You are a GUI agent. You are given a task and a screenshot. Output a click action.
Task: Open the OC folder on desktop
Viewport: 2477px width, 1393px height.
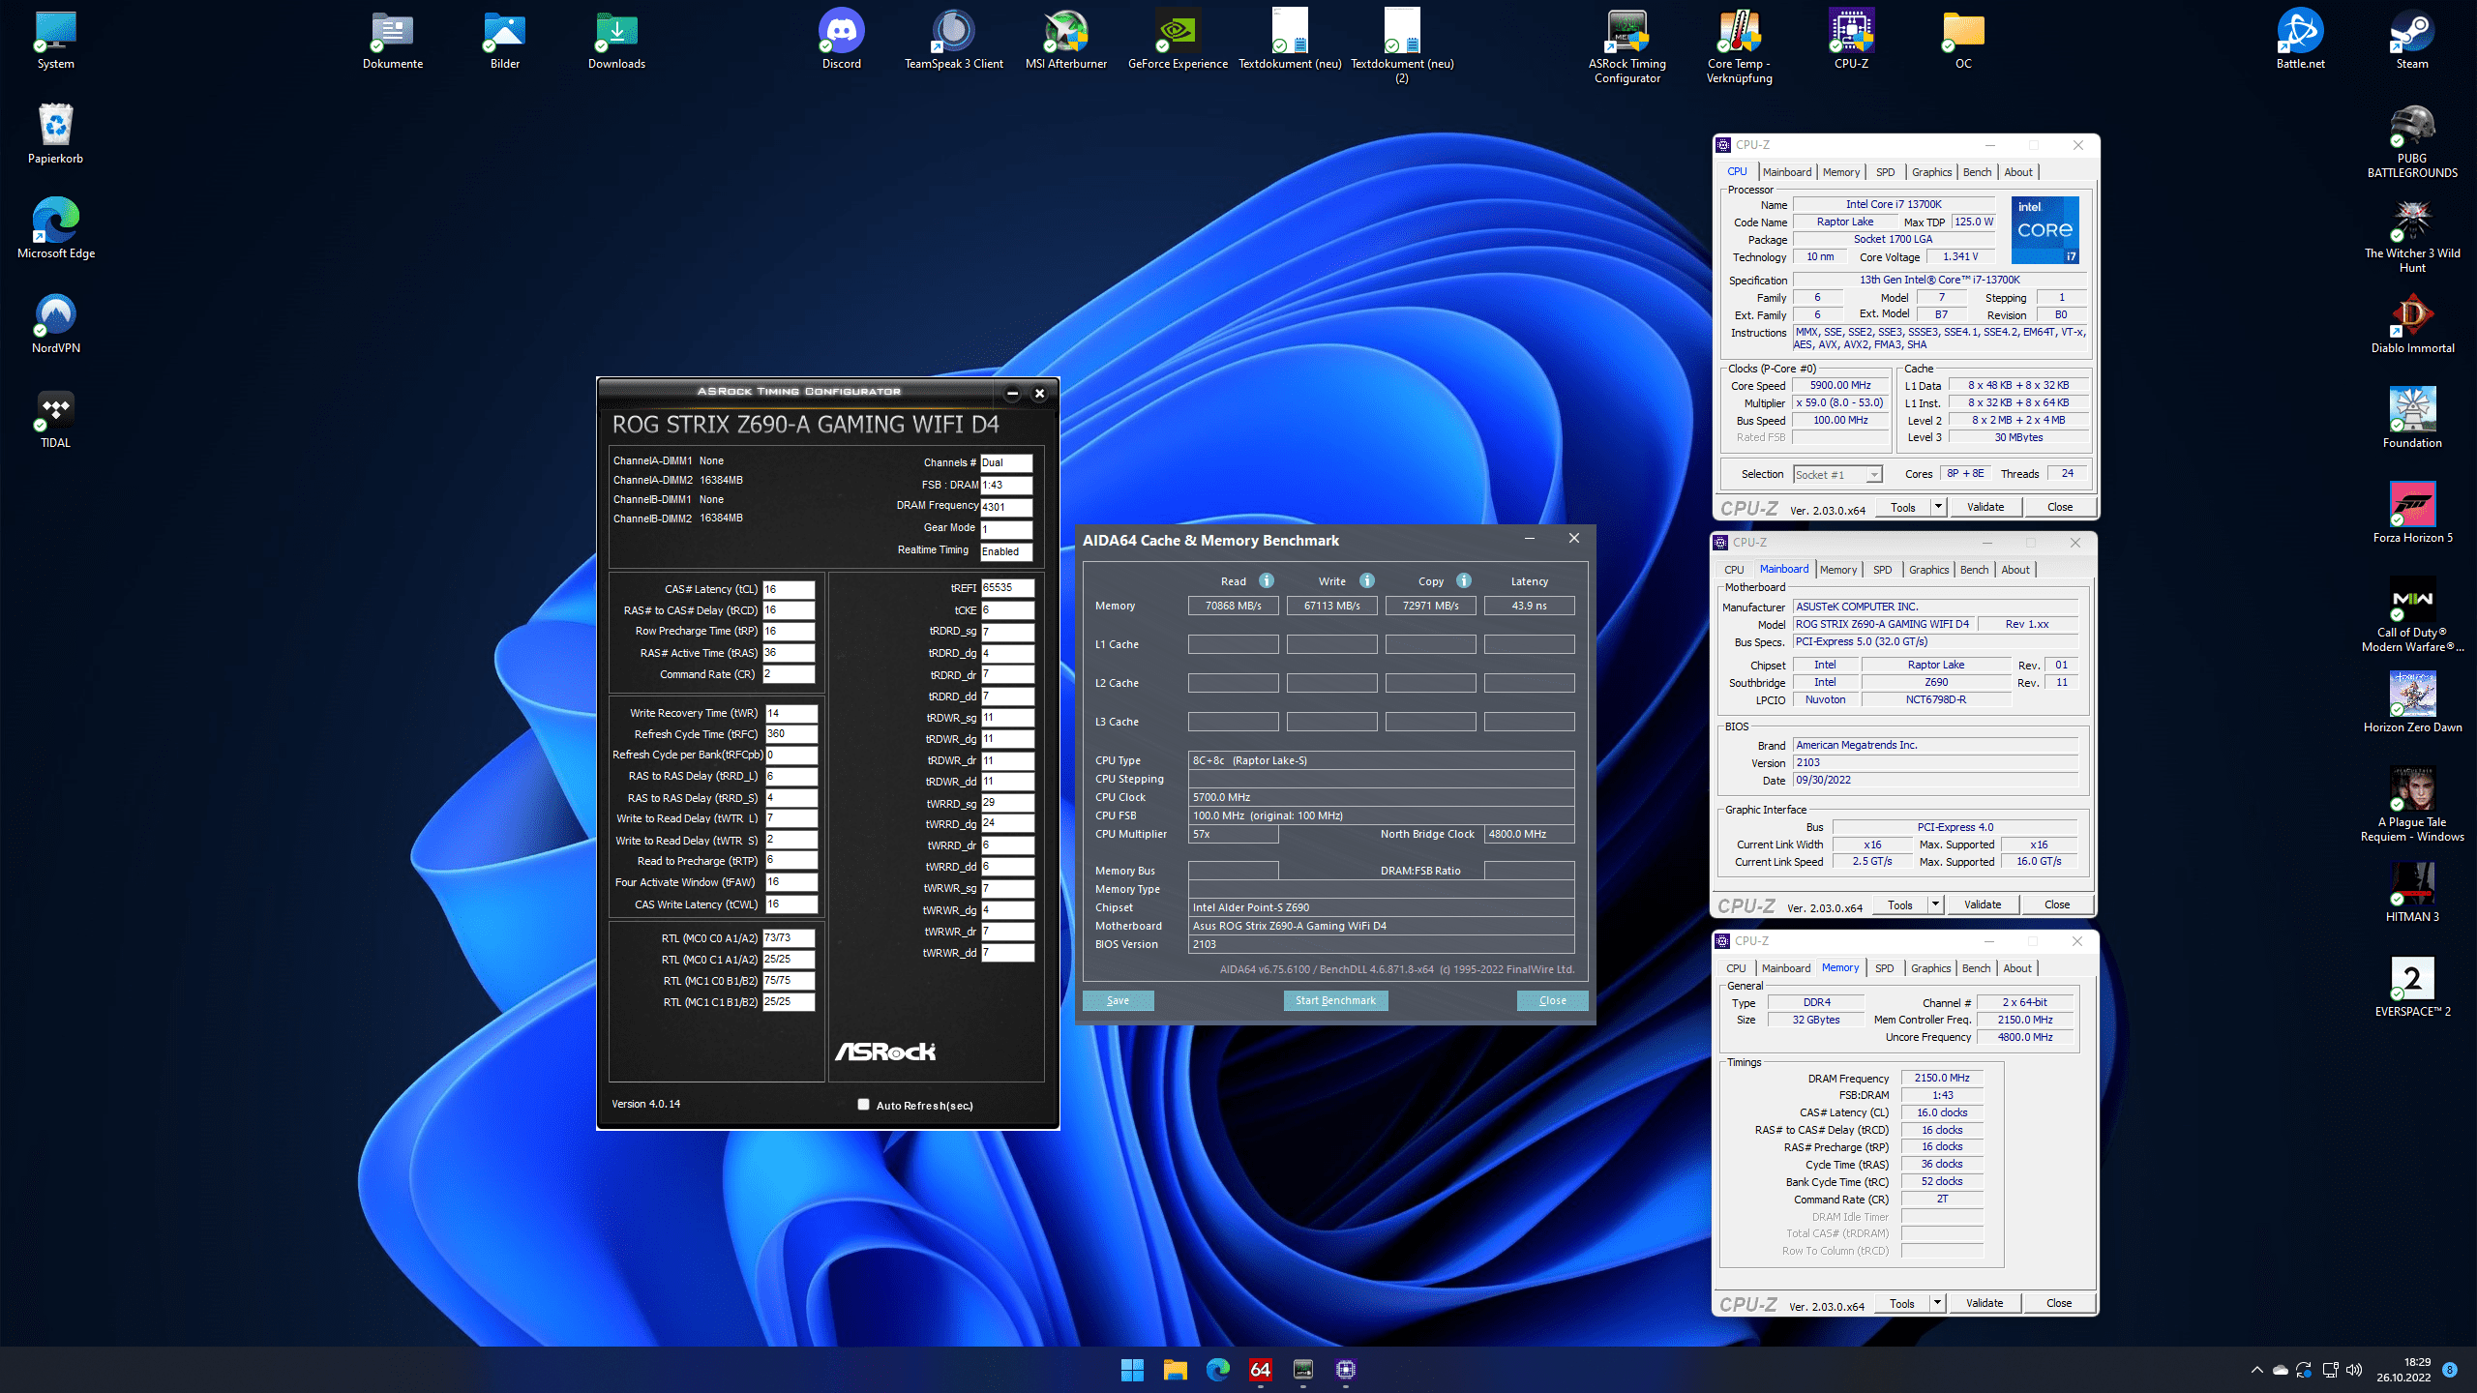[x=1963, y=41]
